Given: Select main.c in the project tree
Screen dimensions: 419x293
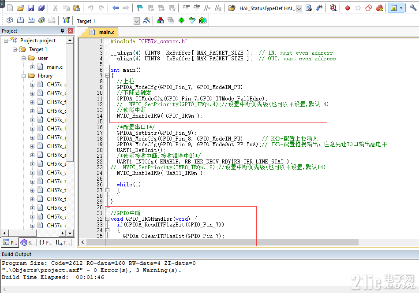Looking at the screenshot, I should (x=55, y=67).
